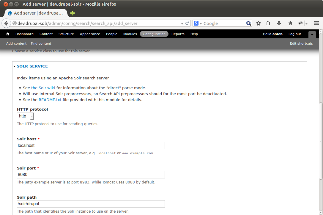Collapse the SOLR SERVICE fieldset
This screenshot has height=215, width=323.
pos(32,66)
